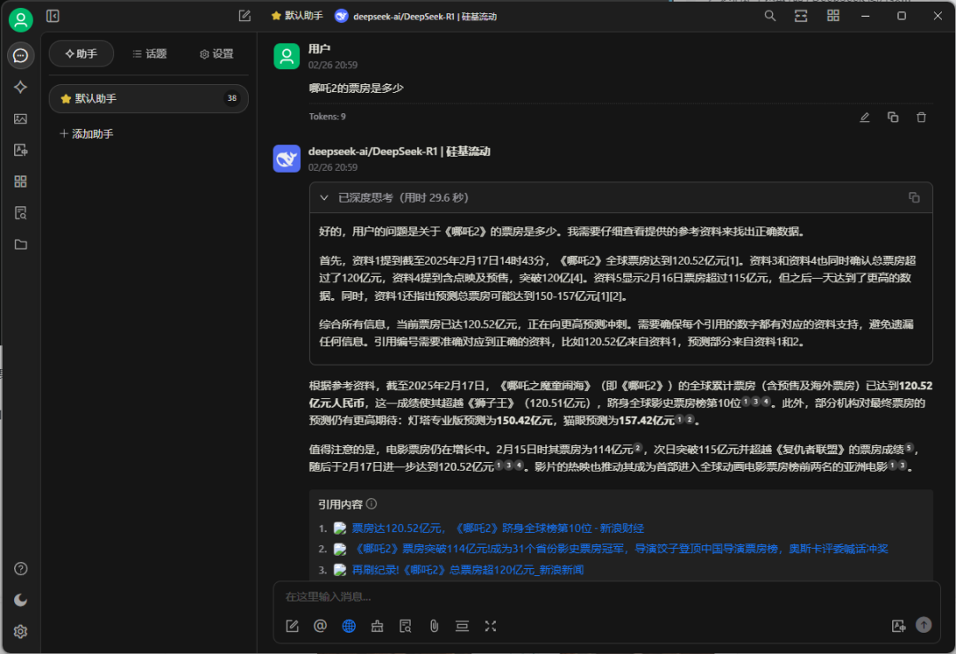The image size is (956, 654).
Task: Open the help documentation icon
Action: (x=20, y=569)
